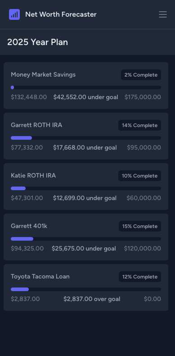Click the $175,000.00 goal amount

click(x=143, y=97)
